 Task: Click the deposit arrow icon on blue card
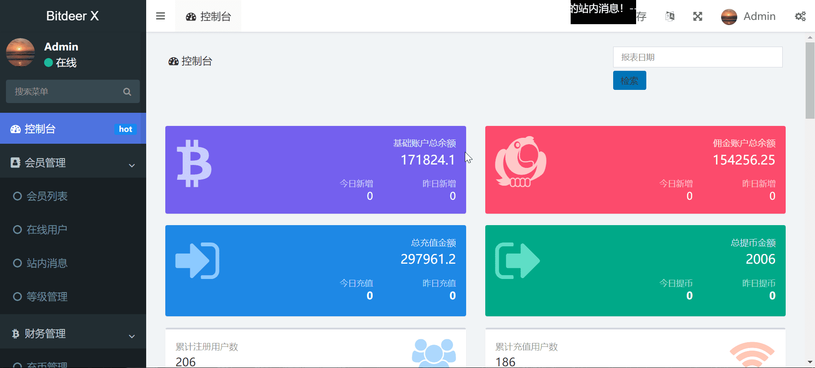[x=197, y=261]
